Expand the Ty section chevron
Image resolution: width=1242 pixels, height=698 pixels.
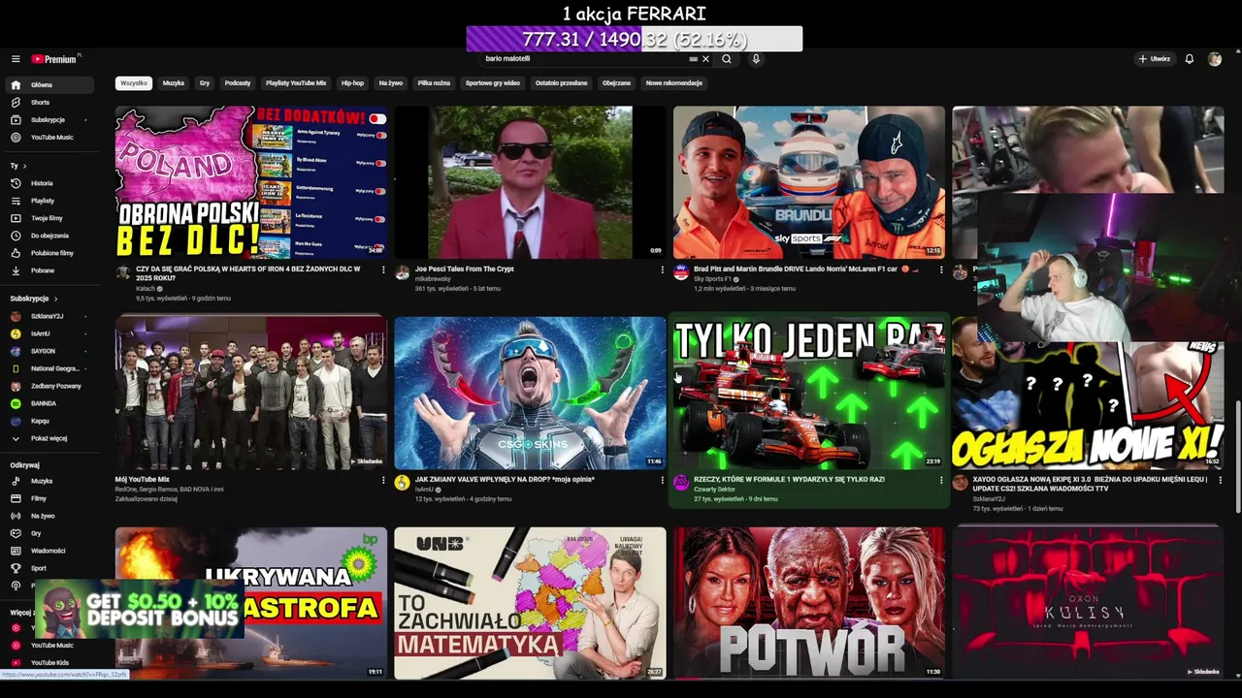coord(24,166)
